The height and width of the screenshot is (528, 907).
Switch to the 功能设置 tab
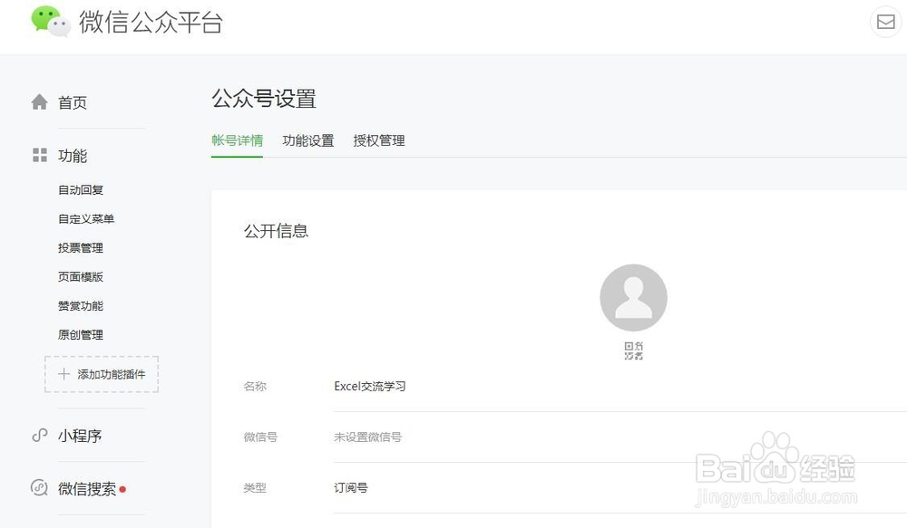point(307,140)
